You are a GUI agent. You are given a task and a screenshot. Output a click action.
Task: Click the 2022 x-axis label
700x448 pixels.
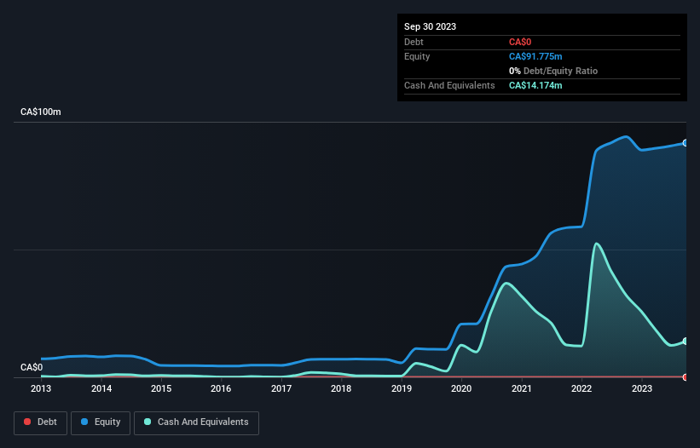click(581, 388)
